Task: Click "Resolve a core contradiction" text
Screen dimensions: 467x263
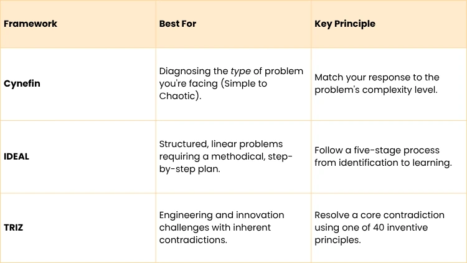Action: [379, 215]
